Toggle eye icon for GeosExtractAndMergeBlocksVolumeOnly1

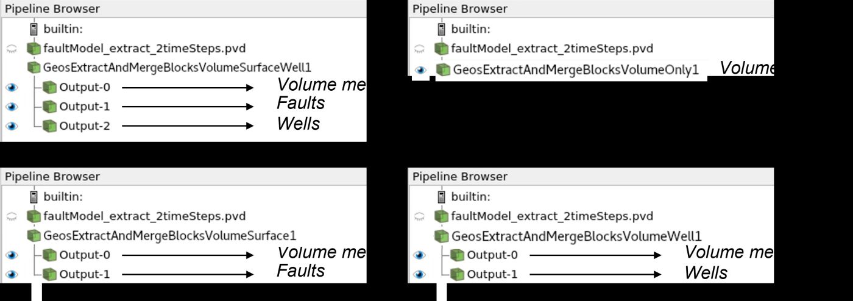coord(420,69)
